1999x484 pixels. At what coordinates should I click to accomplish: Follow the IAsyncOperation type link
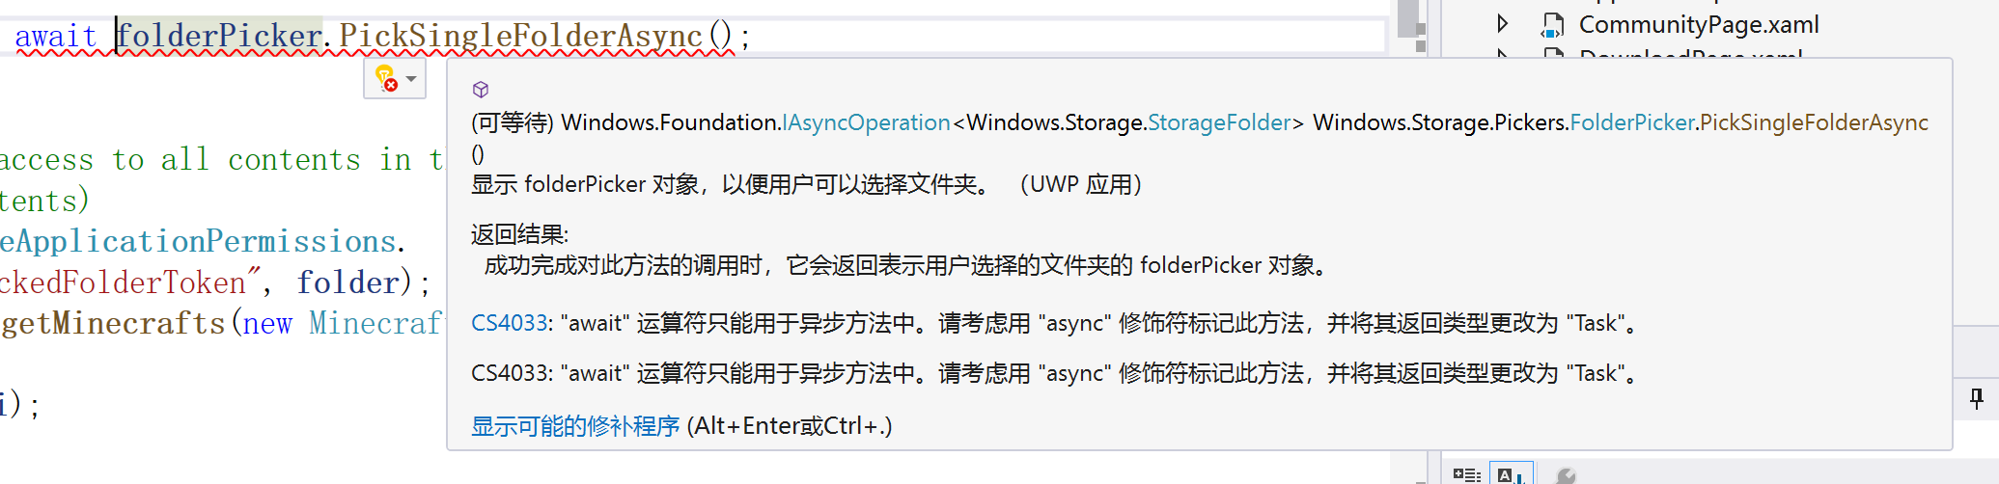[x=866, y=122]
